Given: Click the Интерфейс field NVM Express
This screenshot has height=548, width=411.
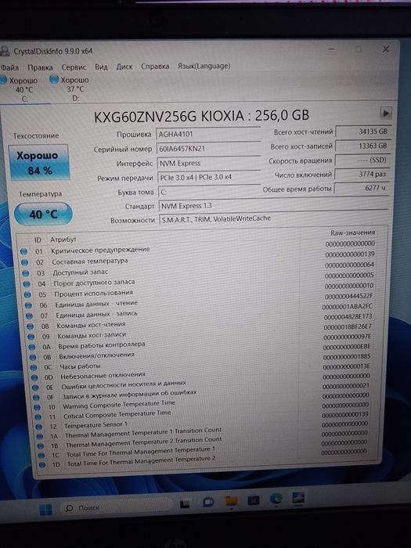Looking at the screenshot, I should pyautogui.click(x=209, y=163).
